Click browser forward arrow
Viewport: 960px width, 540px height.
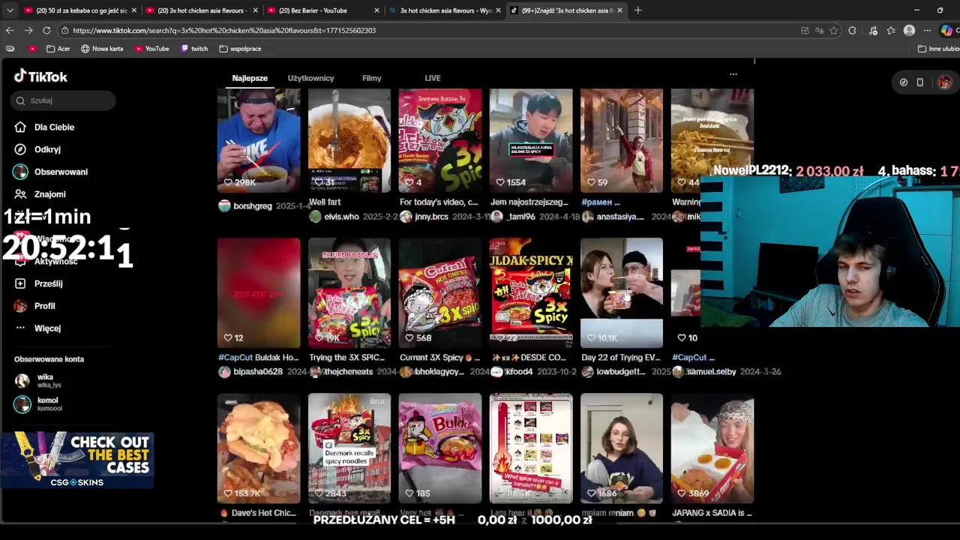tap(28, 31)
